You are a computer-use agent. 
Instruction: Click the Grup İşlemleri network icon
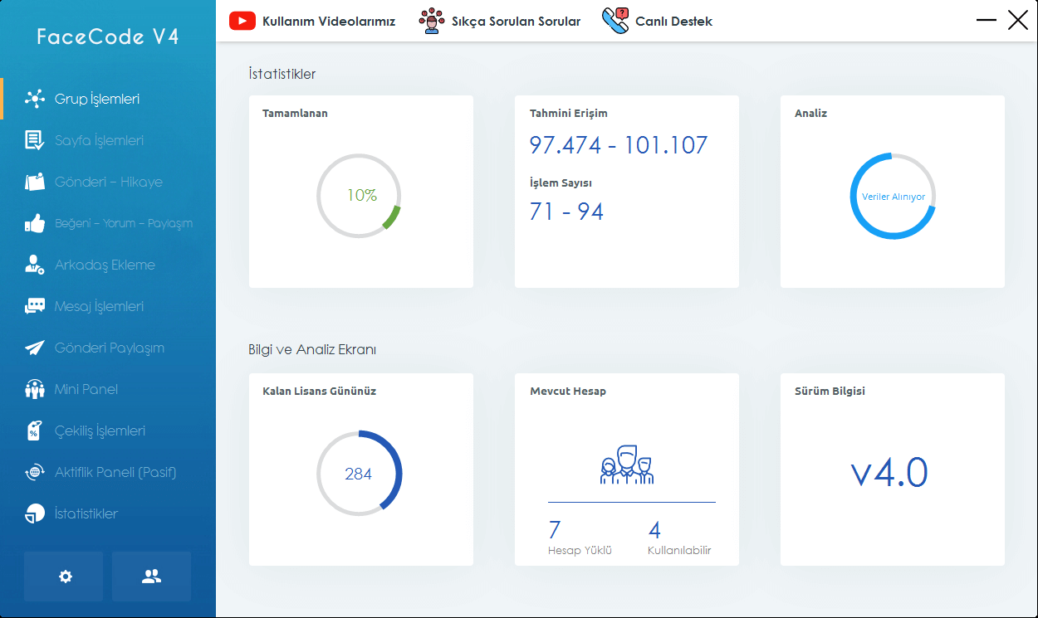point(35,99)
